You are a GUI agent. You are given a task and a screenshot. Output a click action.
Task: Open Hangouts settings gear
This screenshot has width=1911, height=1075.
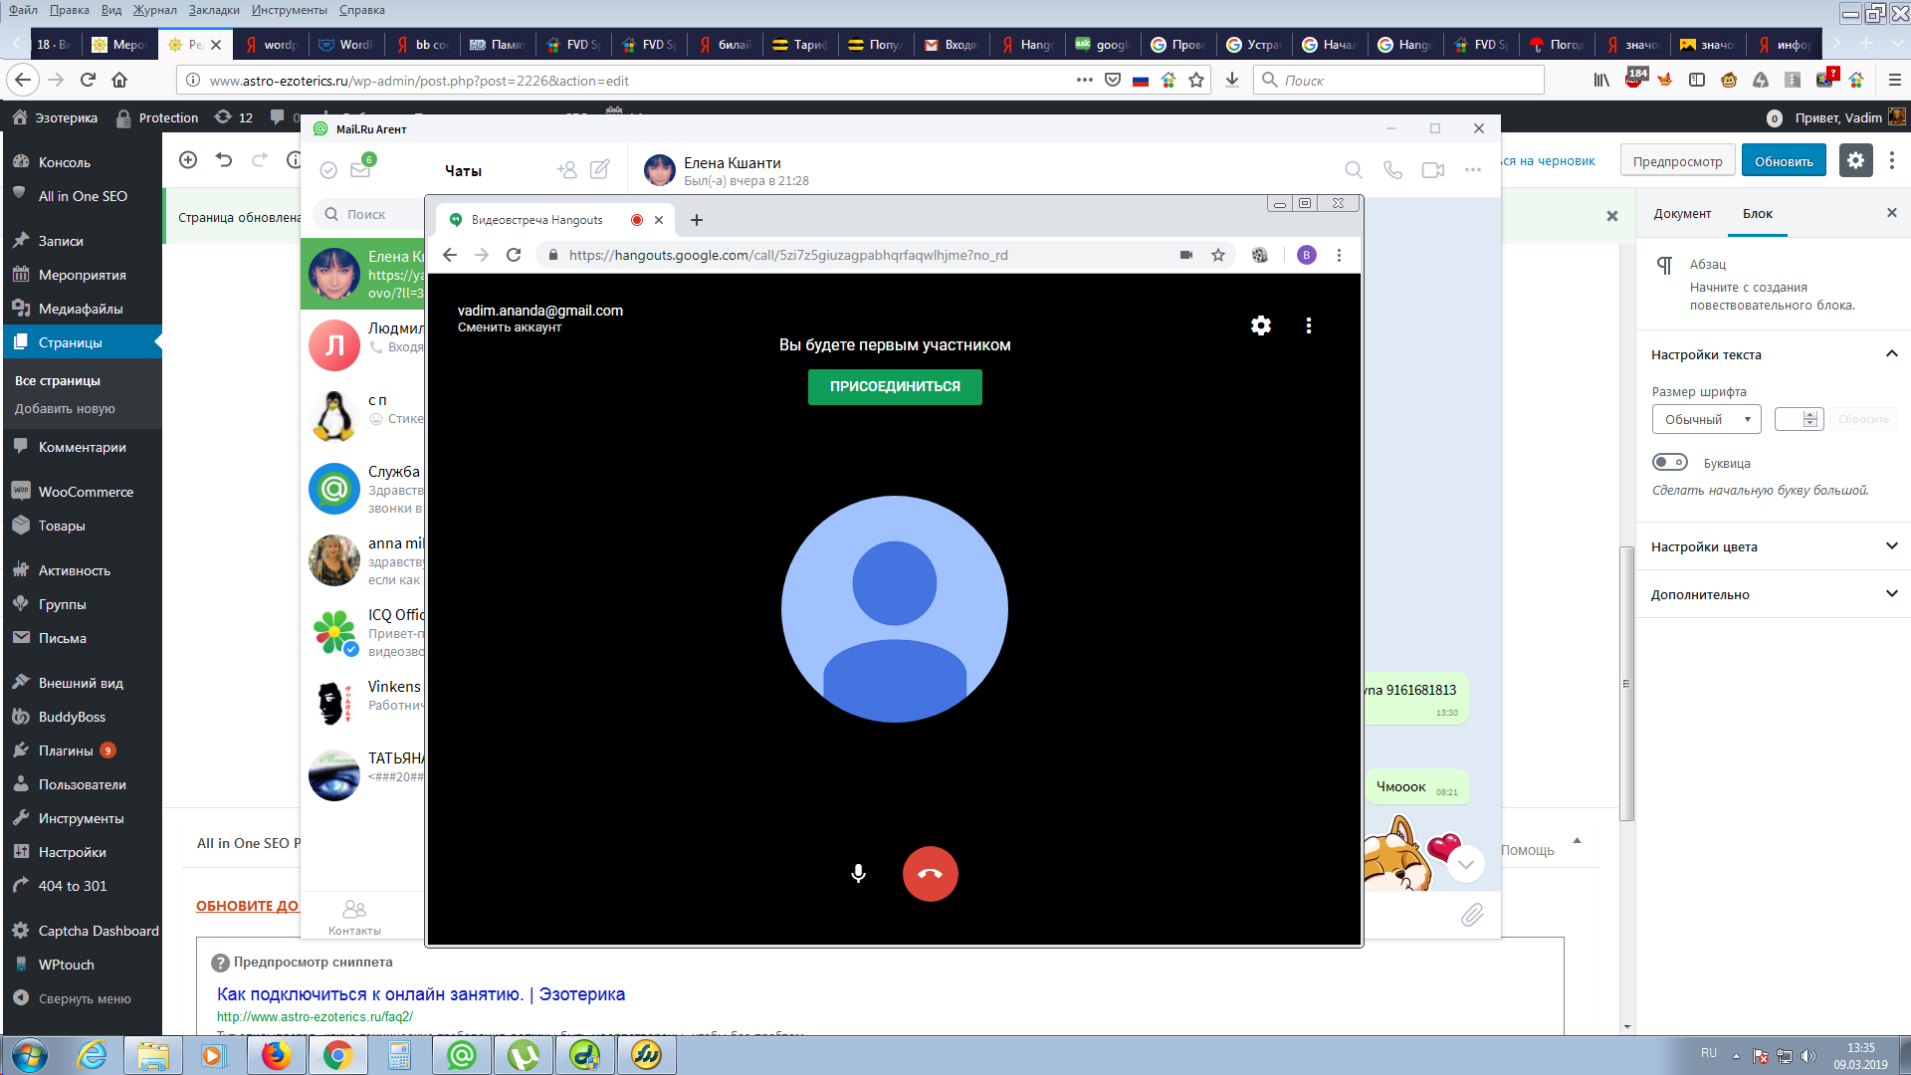[1260, 325]
